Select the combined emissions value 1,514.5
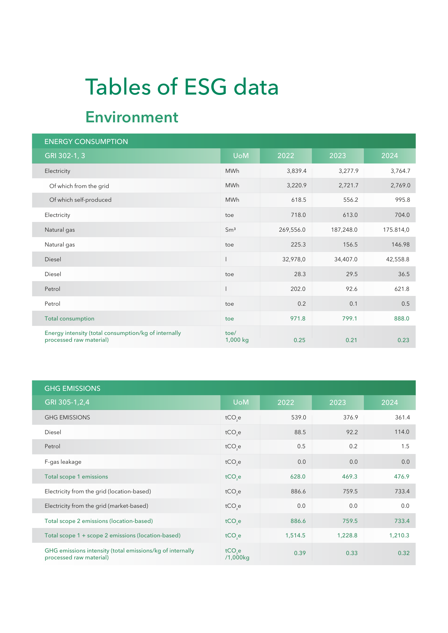Screen dimensions: 448x633 (295, 535)
